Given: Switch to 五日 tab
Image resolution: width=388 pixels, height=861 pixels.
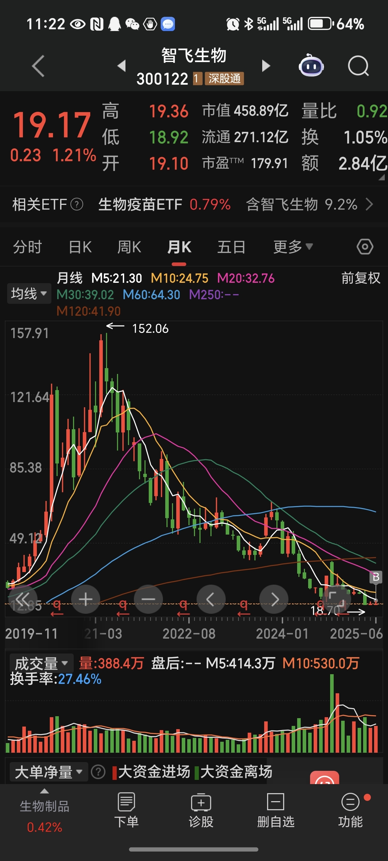Looking at the screenshot, I should click(x=232, y=247).
